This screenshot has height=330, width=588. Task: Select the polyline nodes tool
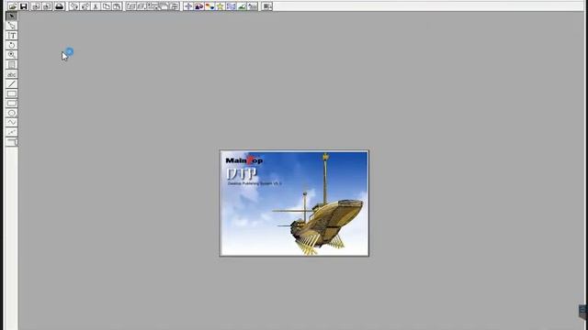coord(12,132)
